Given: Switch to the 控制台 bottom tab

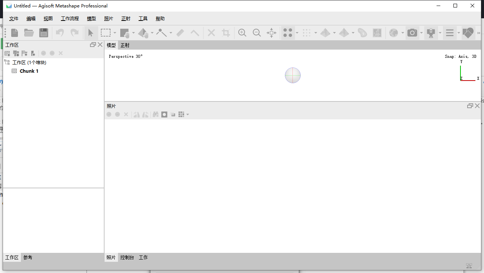Looking at the screenshot, I should (127, 257).
